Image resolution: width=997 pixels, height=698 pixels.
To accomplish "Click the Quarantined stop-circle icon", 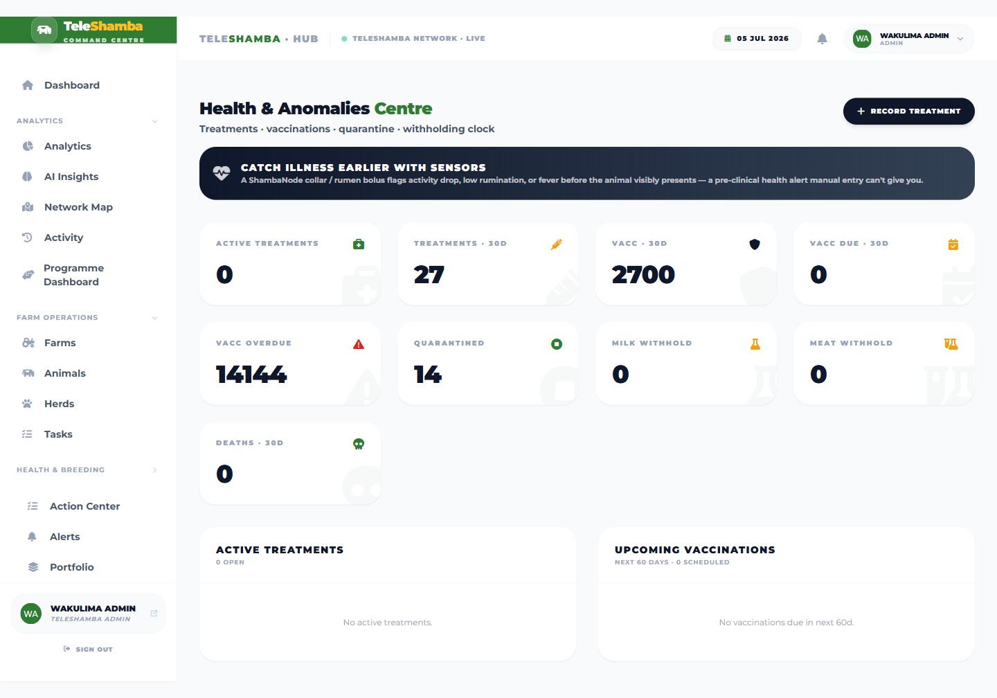I will [557, 344].
